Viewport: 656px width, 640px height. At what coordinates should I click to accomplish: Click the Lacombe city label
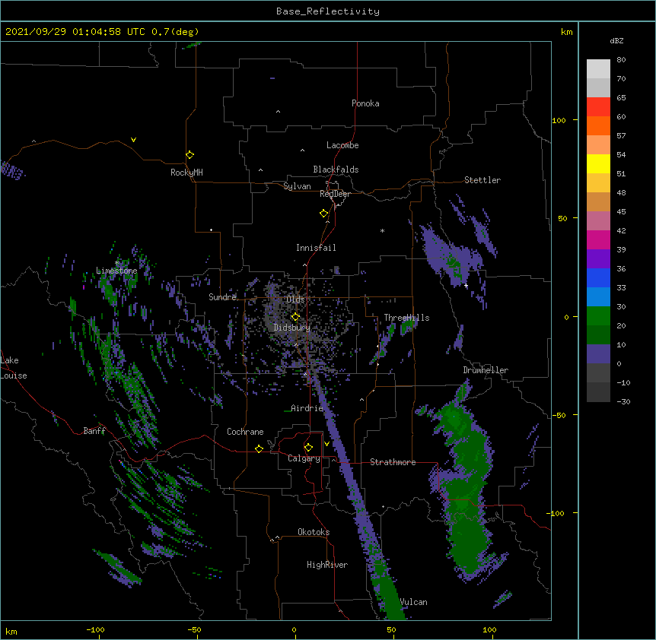(342, 145)
